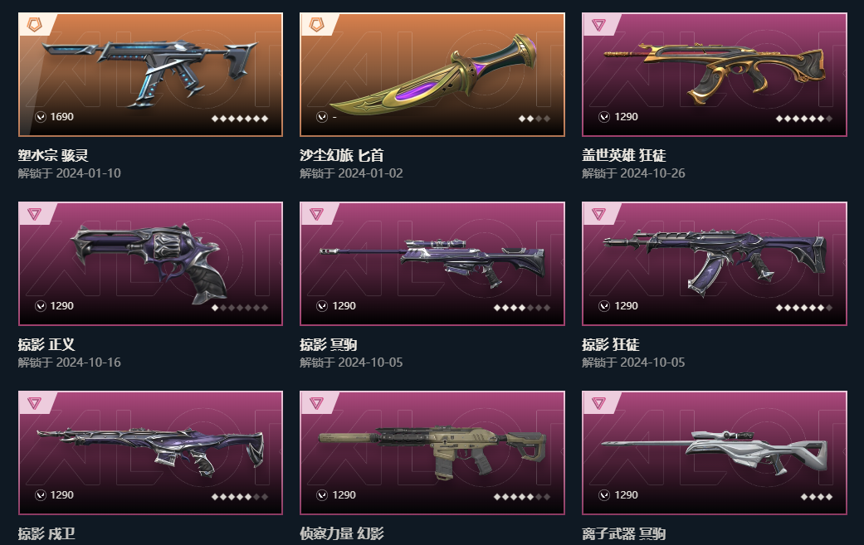864x545 pixels.
Task: Click the VP currency icon on the 匕首 card
Action: [322, 117]
